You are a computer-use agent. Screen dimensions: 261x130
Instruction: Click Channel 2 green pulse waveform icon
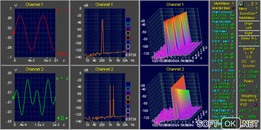(x=62, y=118)
